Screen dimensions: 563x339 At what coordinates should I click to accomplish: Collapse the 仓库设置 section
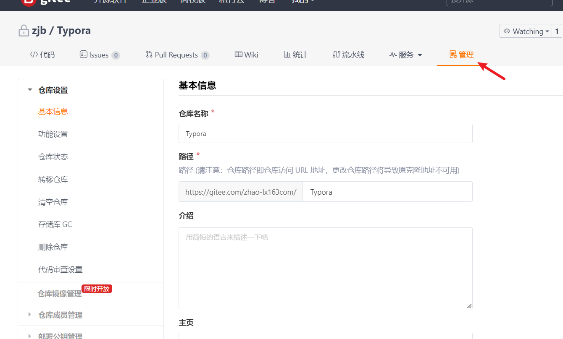pyautogui.click(x=29, y=89)
